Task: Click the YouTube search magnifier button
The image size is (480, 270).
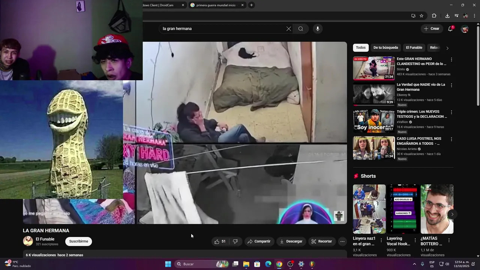Action: click(x=301, y=29)
